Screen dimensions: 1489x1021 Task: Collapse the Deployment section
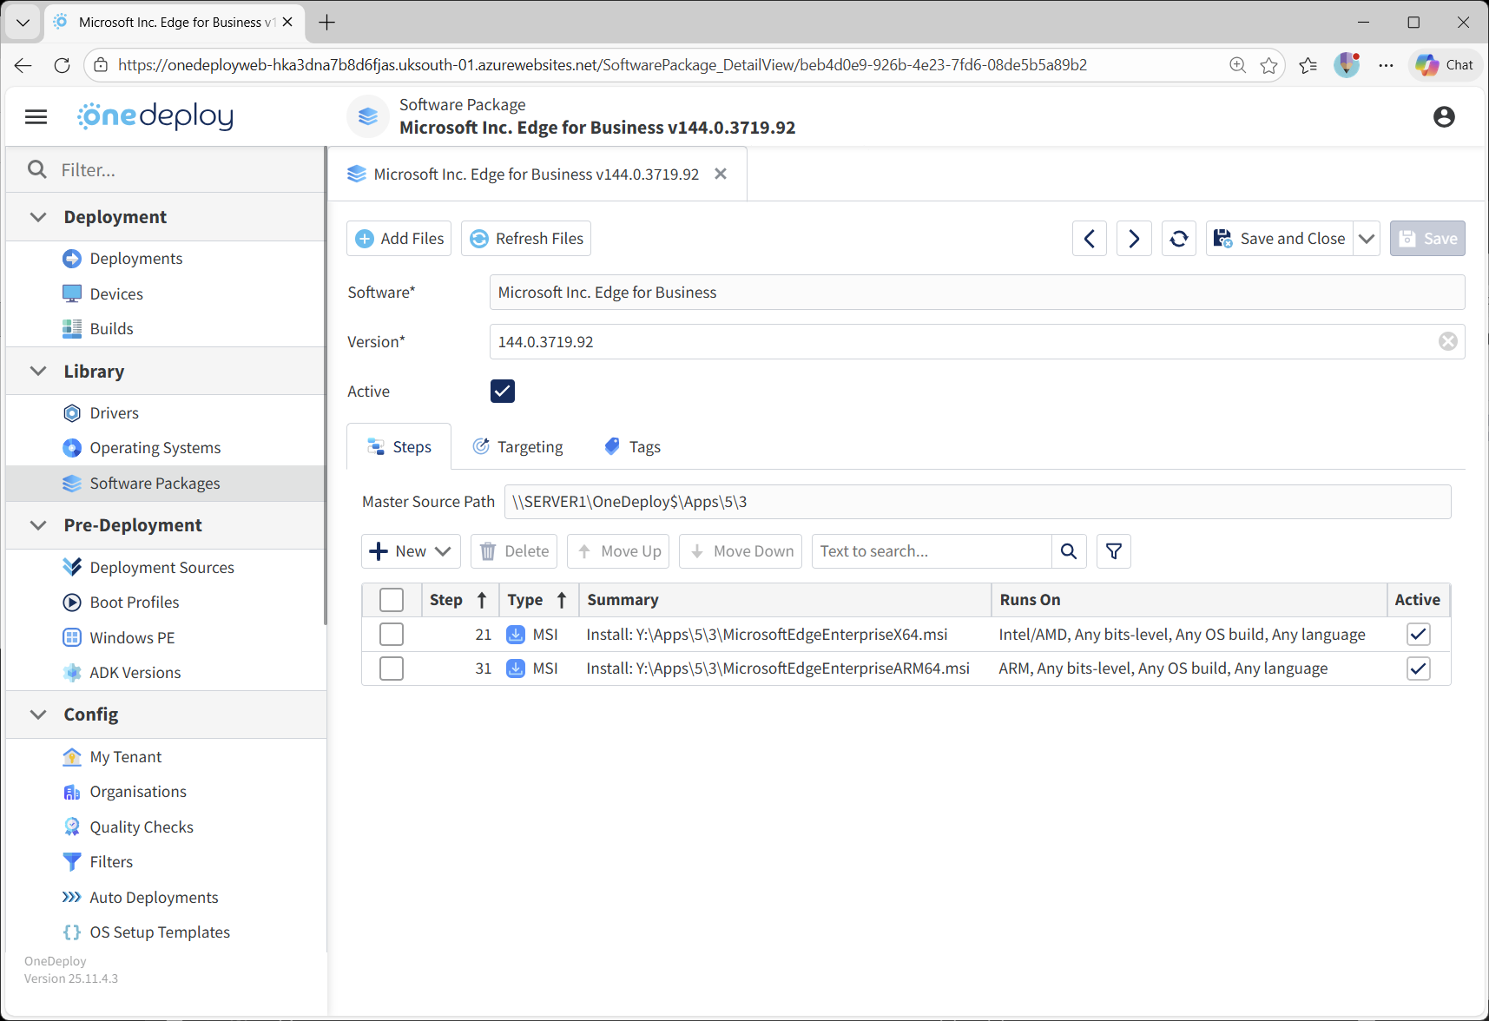(36, 217)
